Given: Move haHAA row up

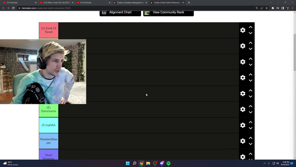Looking at the screenshot, I should point(251,122).
